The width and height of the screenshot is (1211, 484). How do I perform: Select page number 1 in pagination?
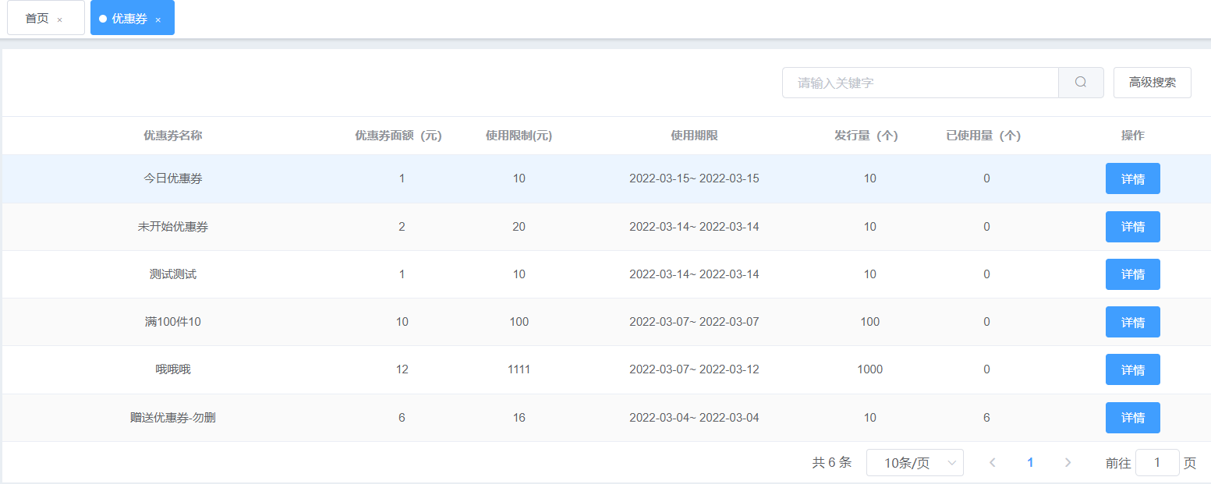1030,462
